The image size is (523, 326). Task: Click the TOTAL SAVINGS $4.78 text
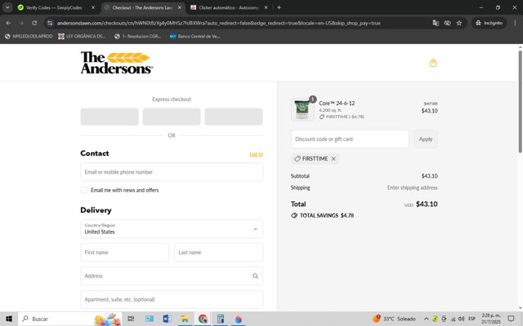coord(327,215)
